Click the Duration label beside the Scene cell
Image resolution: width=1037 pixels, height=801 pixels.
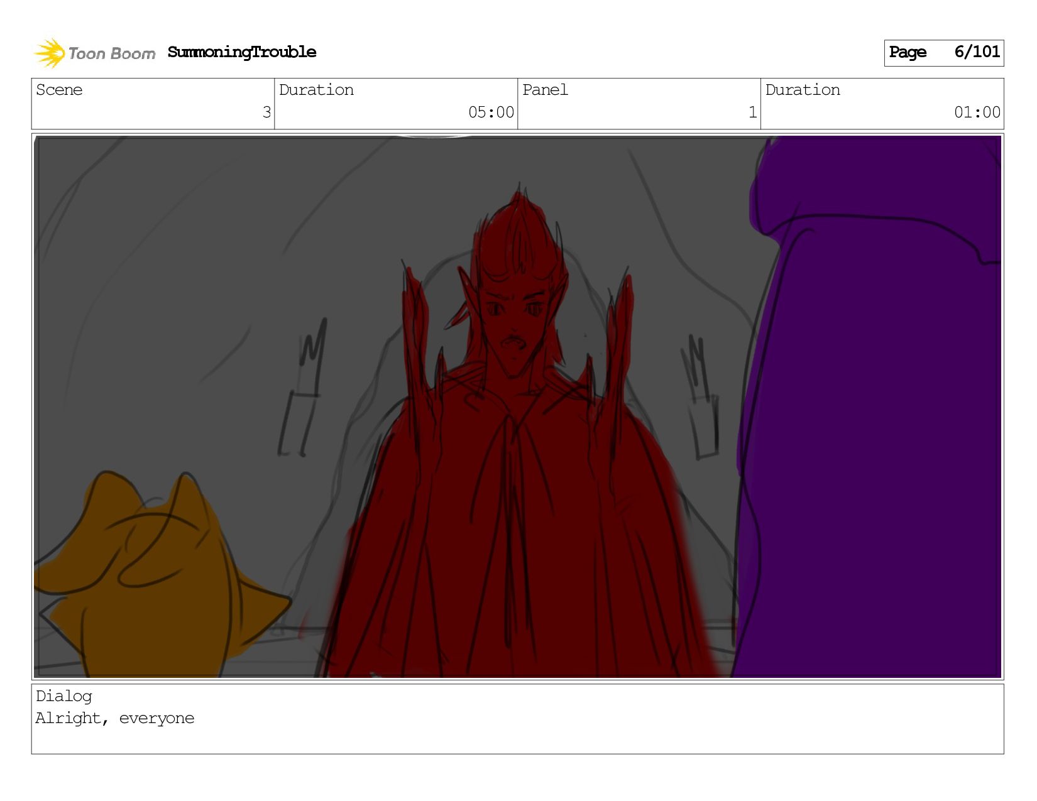[x=316, y=90]
